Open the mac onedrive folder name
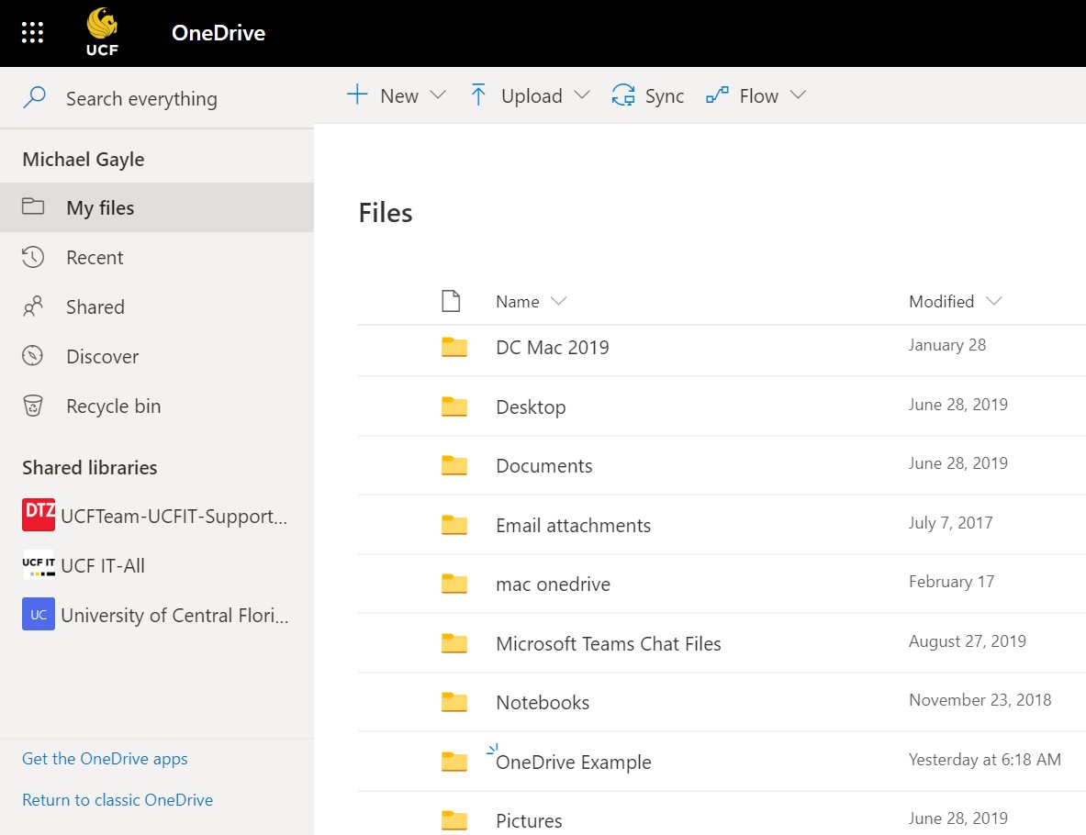Screen dimensions: 1086x835 (x=553, y=584)
